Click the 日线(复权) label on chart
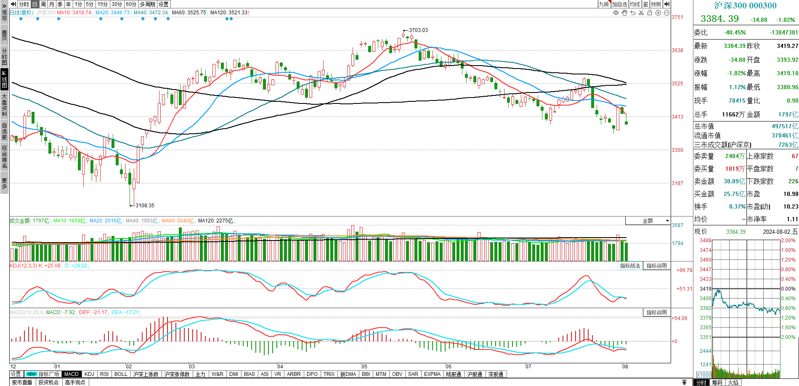 click(21, 13)
